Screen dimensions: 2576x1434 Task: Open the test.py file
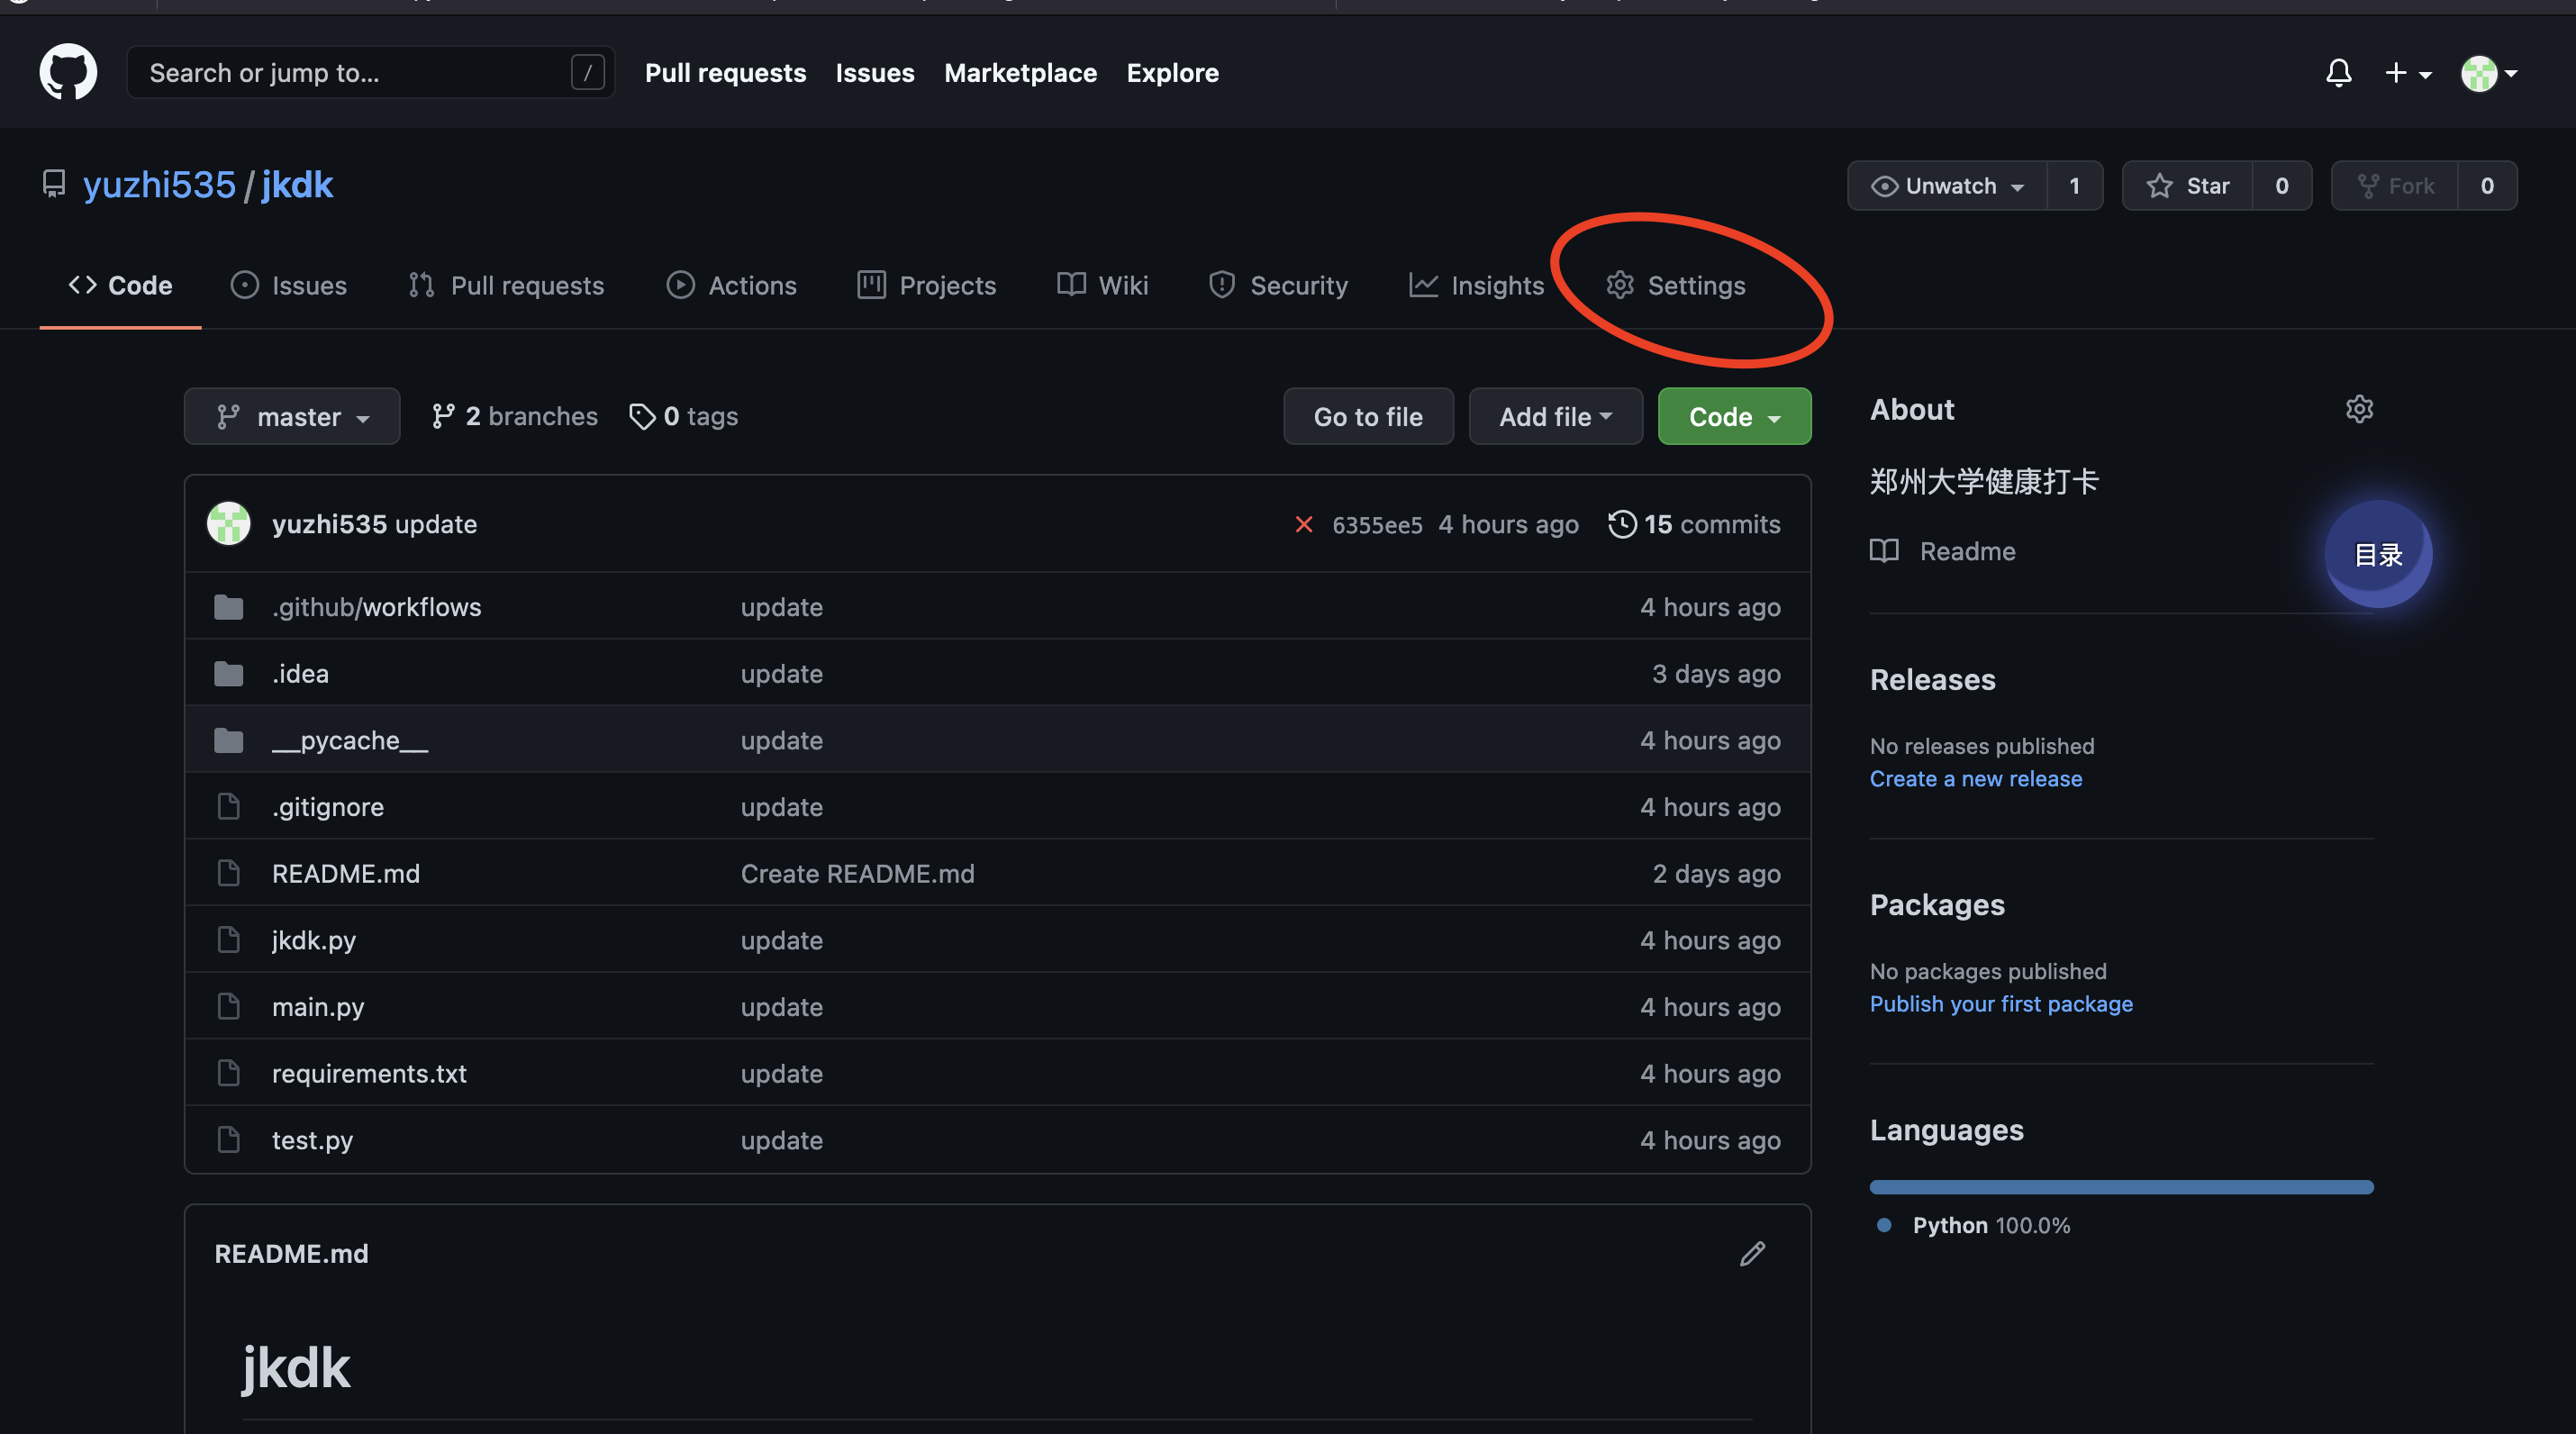312,1140
